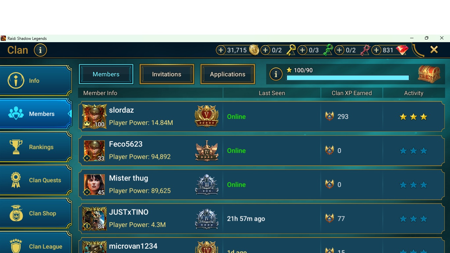
Task: Add red keys with the plus icon
Action: (x=339, y=50)
